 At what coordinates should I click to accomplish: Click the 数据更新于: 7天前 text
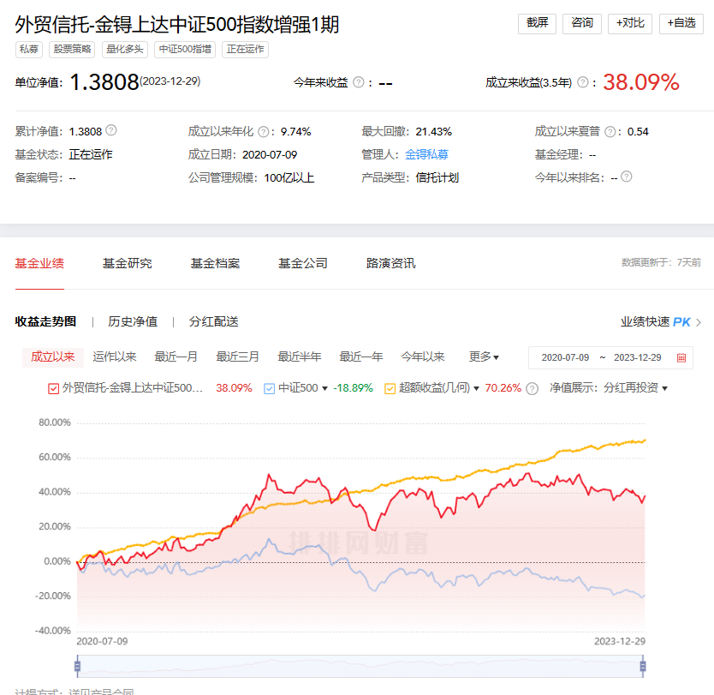661,262
